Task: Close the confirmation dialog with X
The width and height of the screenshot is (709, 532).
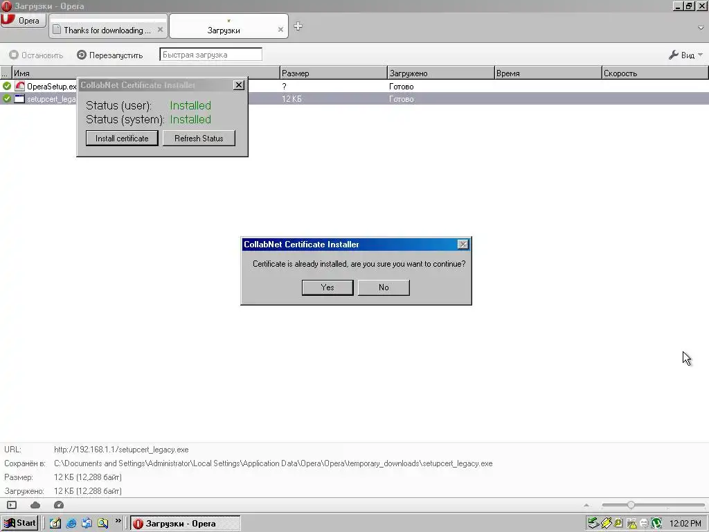Action: coord(463,245)
